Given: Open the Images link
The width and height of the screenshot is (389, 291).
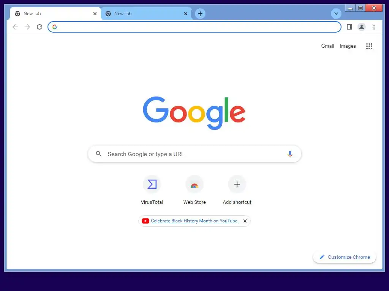Looking at the screenshot, I should click(348, 46).
